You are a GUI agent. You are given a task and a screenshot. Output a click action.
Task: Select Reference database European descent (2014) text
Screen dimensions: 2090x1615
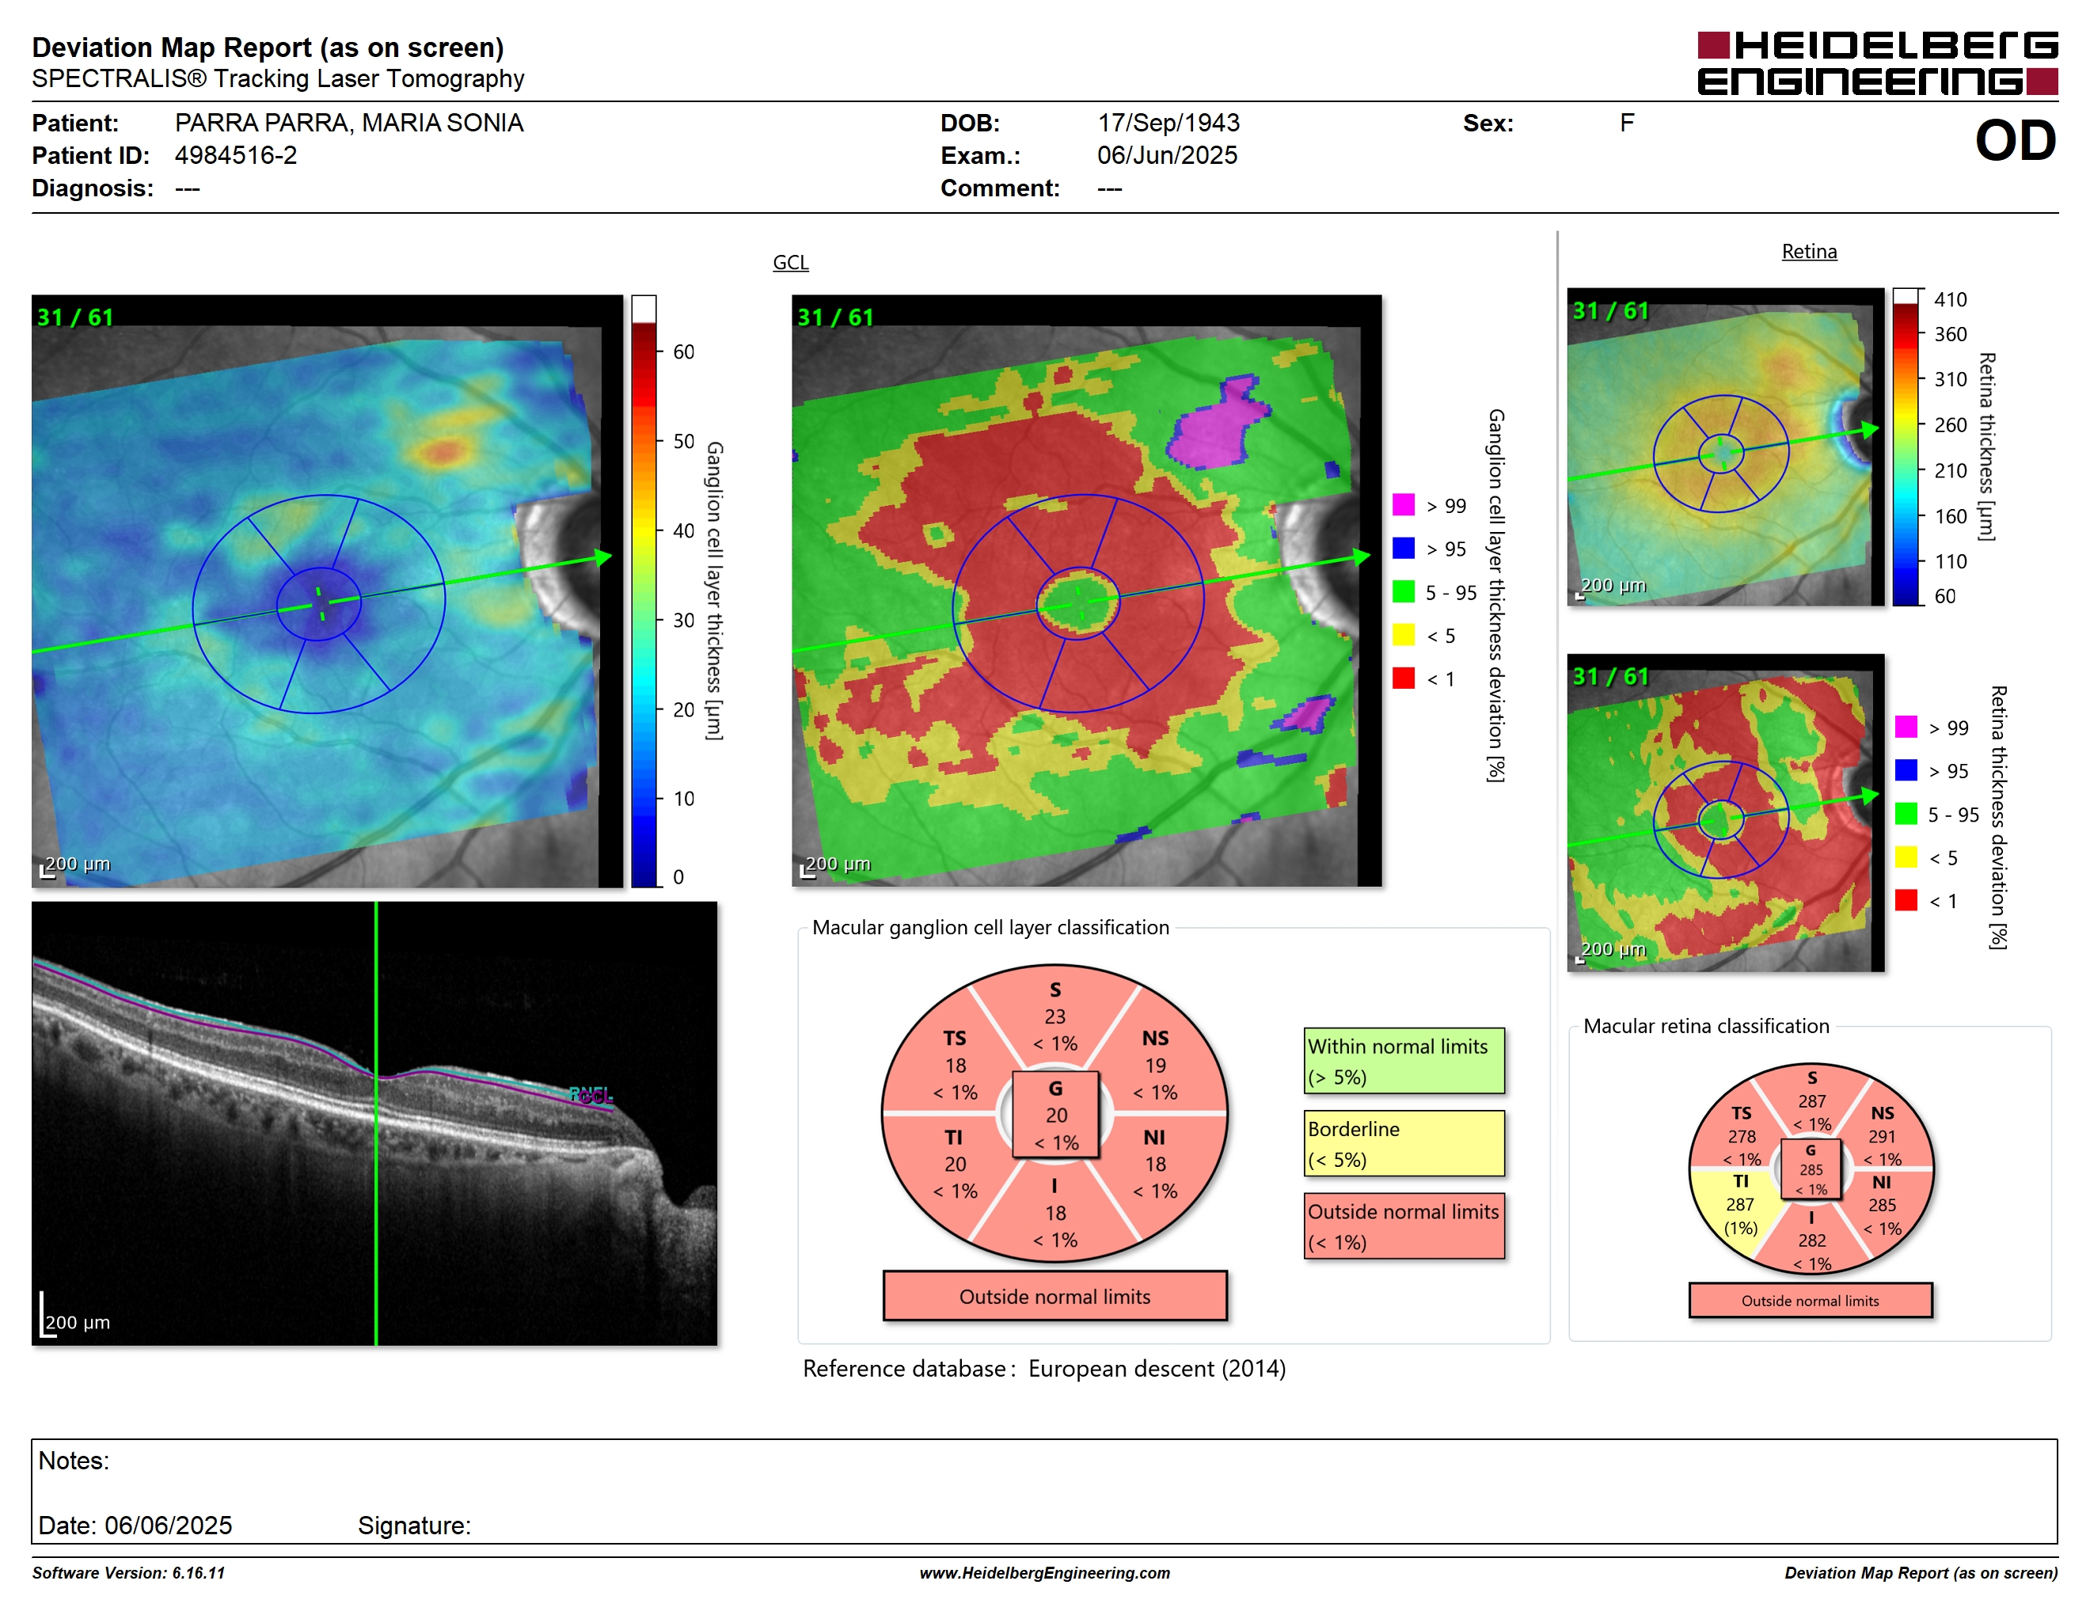(x=1044, y=1368)
